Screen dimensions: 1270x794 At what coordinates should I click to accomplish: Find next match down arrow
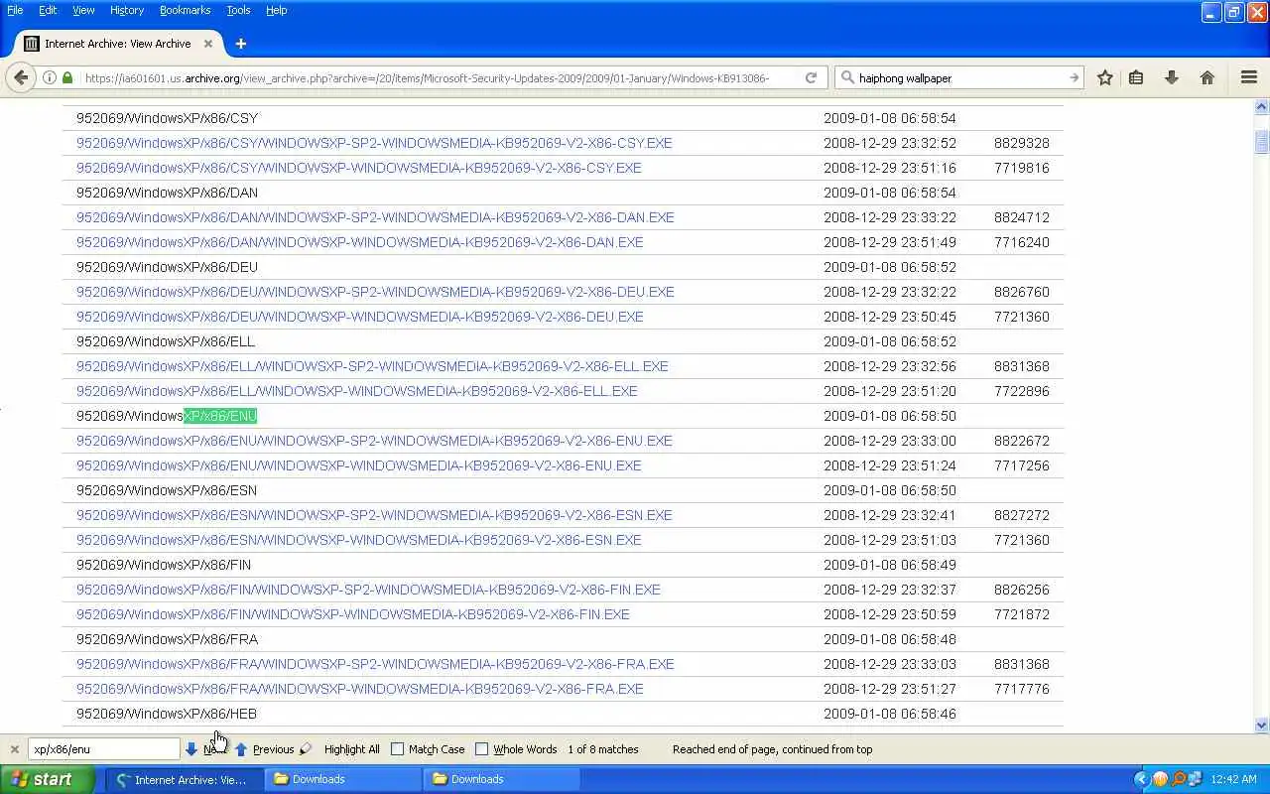coord(191,749)
